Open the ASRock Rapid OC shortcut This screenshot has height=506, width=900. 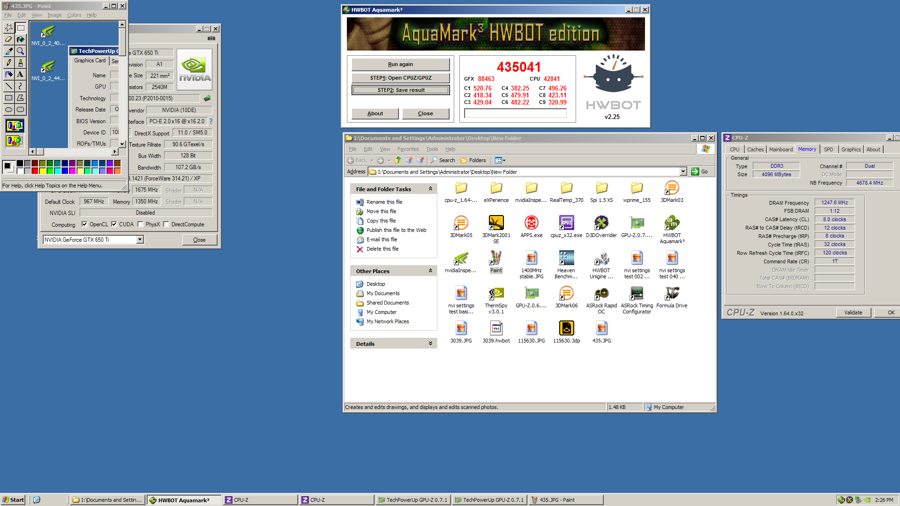pyautogui.click(x=601, y=300)
